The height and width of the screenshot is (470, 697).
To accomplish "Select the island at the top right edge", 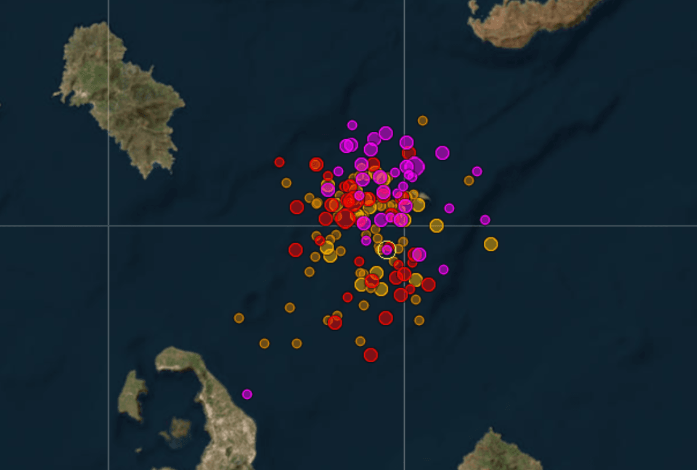I will tap(530, 22).
